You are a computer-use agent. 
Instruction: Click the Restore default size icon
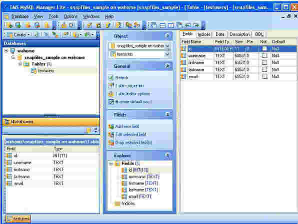(111, 102)
